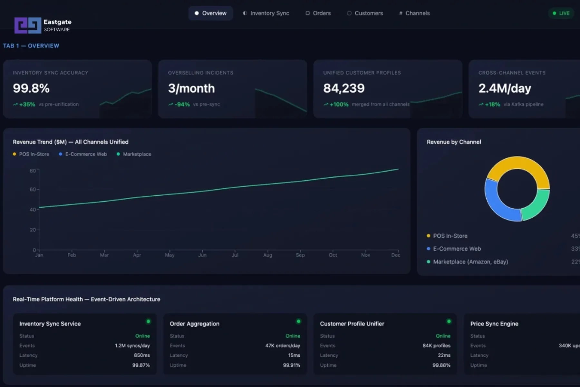
Task: Toggle the POS In-Store legend entry
Action: click(x=31, y=154)
